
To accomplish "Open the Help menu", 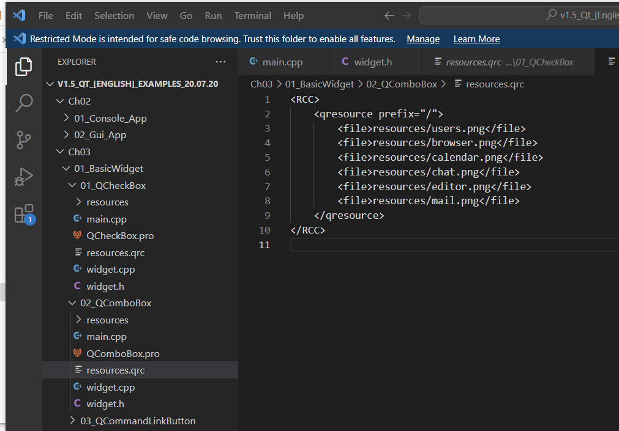I will tap(294, 16).
